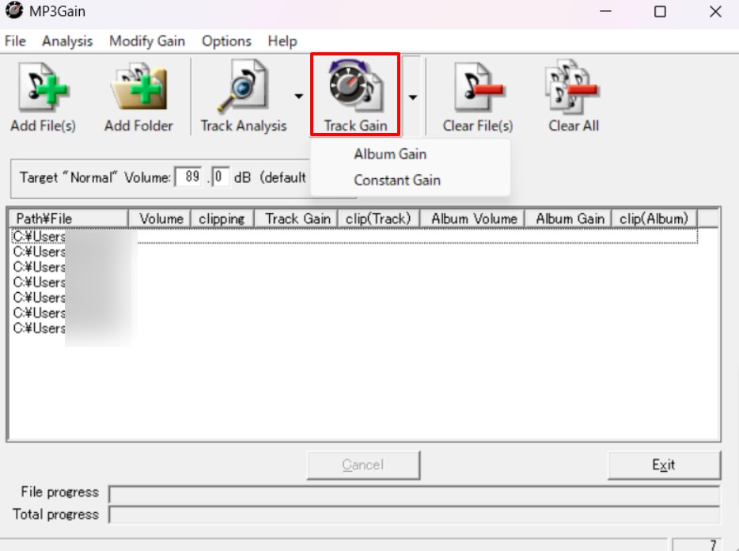Sort by the Volume column header

coord(159,218)
